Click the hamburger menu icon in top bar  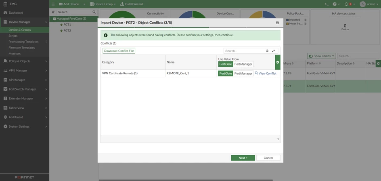click(53, 4)
